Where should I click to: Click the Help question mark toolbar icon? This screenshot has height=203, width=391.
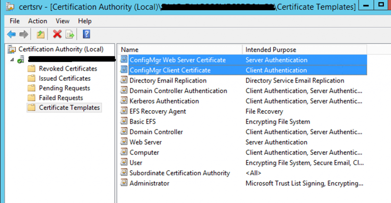(x=86, y=34)
